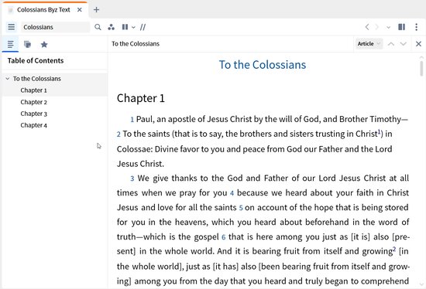Add a new tab with plus button

tap(96, 10)
